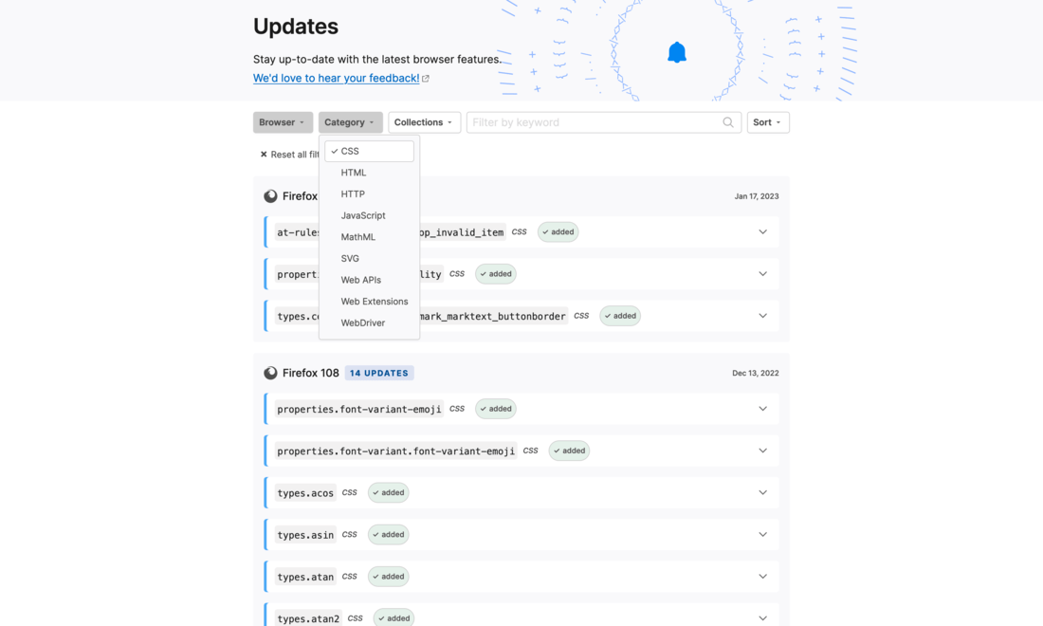Click the top Firefox release logo
The width and height of the screenshot is (1043, 626).
[270, 196]
